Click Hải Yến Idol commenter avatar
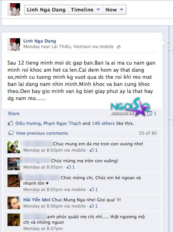Screen dimensions: 173x232 (x=14, y=203)
